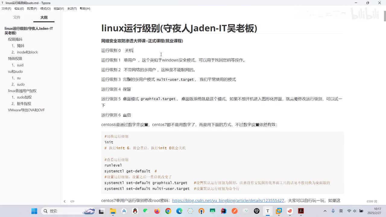Open VMware Workstation from taskbar
Image resolution: width=386 pixels, height=217 pixels.
pyautogui.click(x=279, y=211)
